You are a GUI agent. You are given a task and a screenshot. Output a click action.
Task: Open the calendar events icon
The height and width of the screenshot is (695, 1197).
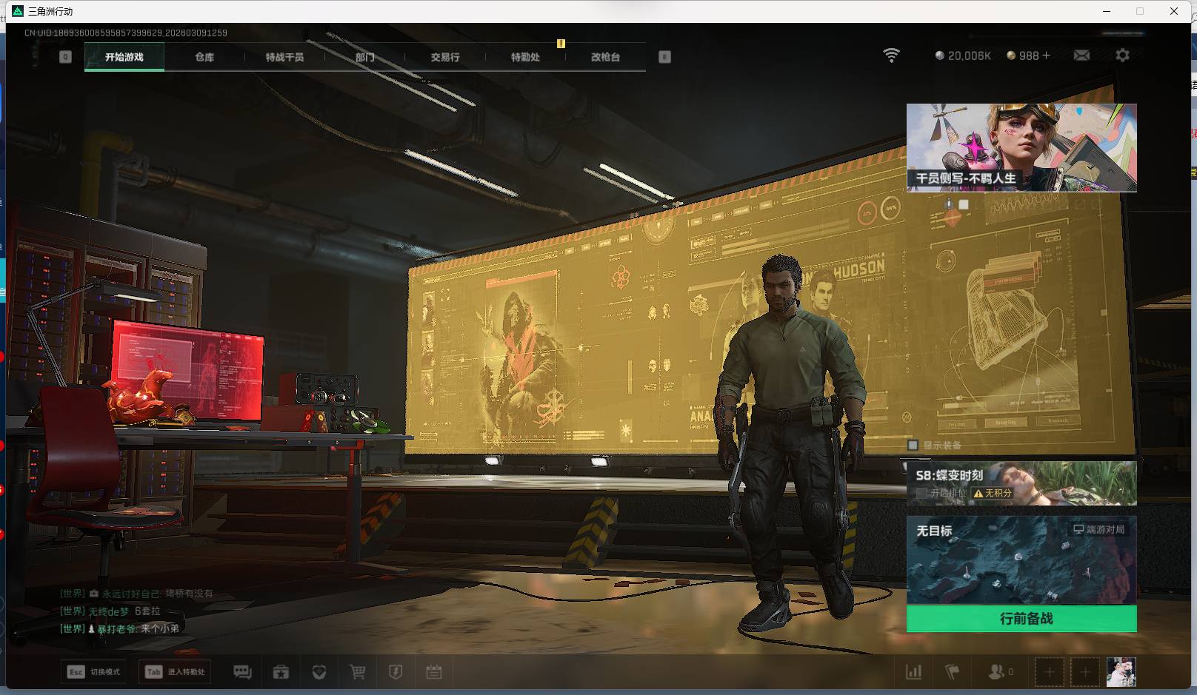434,672
